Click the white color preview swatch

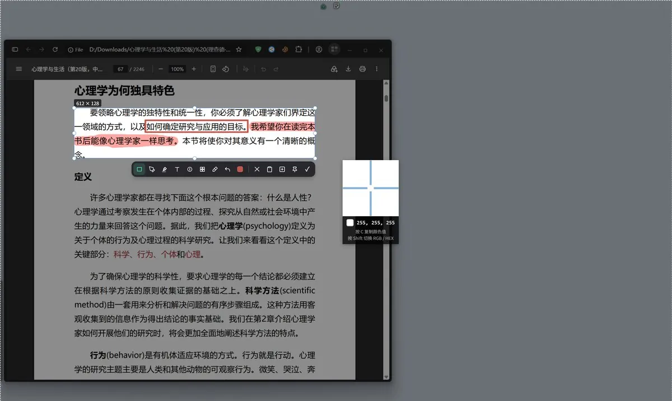(x=350, y=223)
